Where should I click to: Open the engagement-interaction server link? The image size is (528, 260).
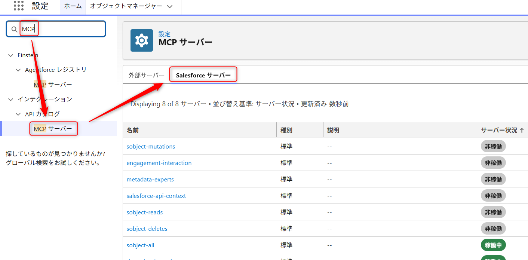[159, 163]
